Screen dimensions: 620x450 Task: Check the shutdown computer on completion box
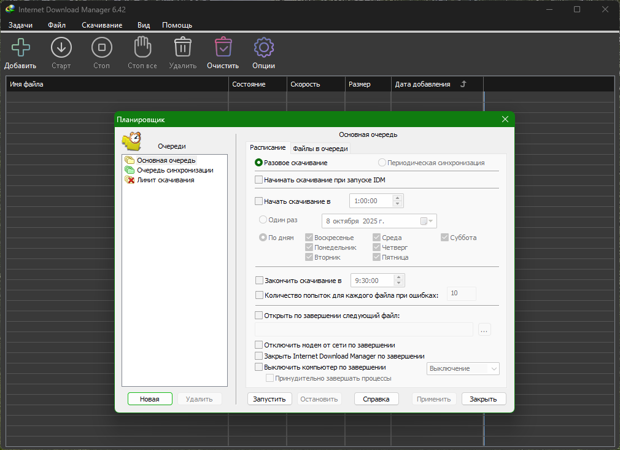click(x=258, y=367)
